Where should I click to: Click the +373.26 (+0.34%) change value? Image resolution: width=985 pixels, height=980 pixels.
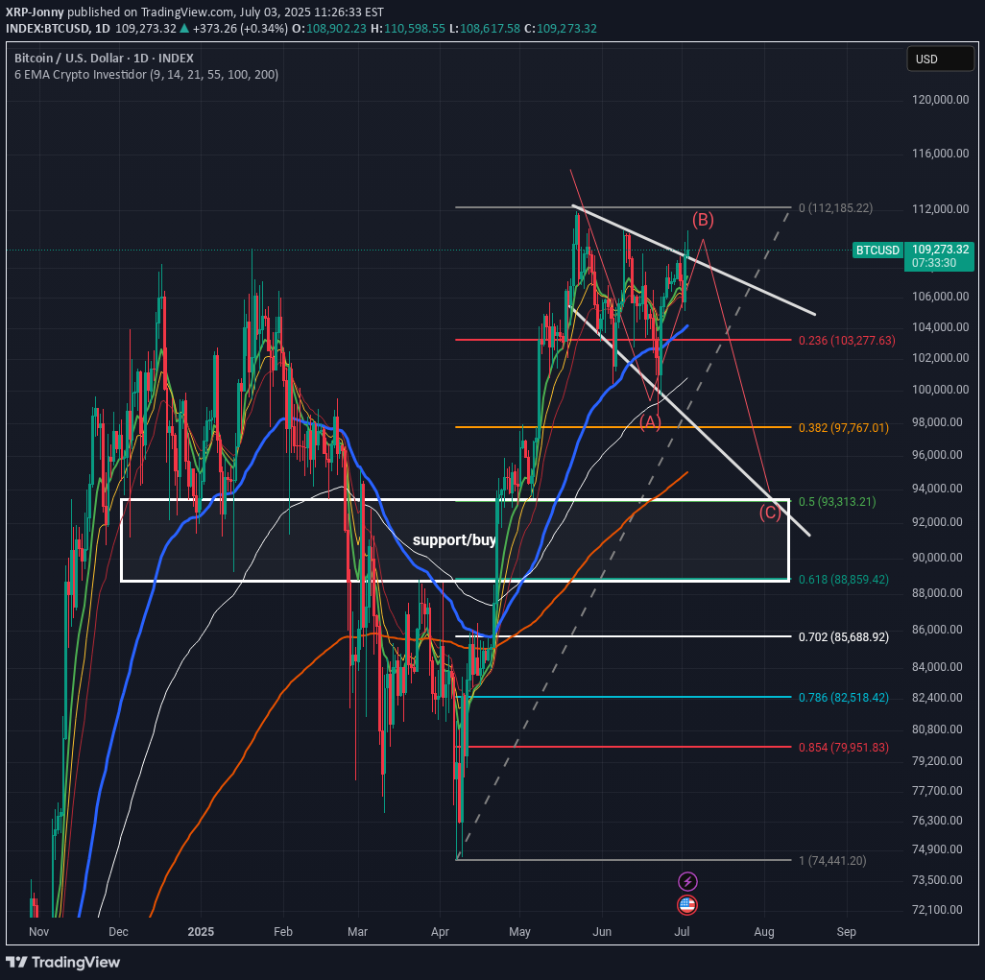pos(240,28)
